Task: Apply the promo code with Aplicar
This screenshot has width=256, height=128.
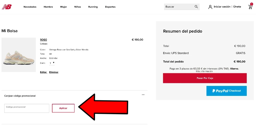Action: [63, 108]
